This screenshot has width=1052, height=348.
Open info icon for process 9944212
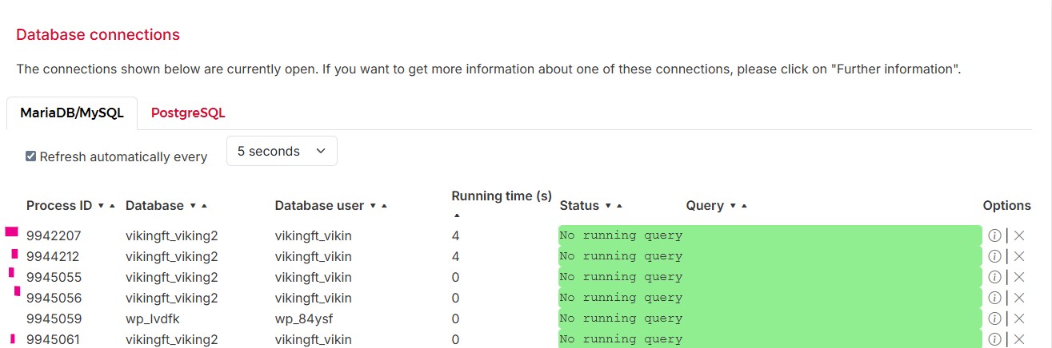994,256
